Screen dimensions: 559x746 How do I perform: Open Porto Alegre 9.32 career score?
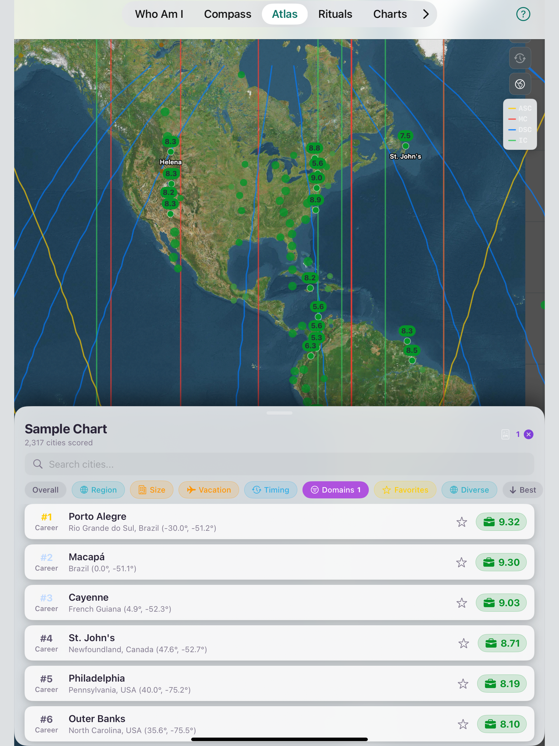coord(501,522)
